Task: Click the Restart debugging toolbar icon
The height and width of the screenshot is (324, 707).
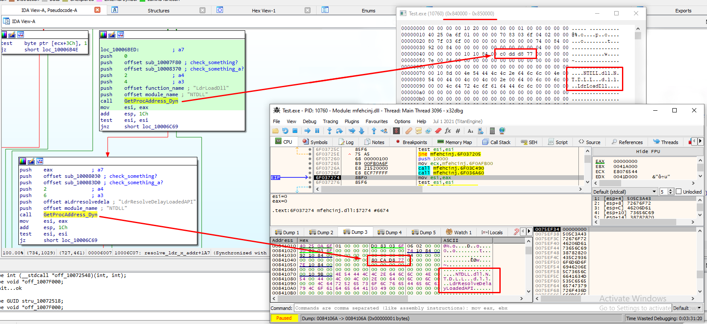Action: [x=285, y=131]
